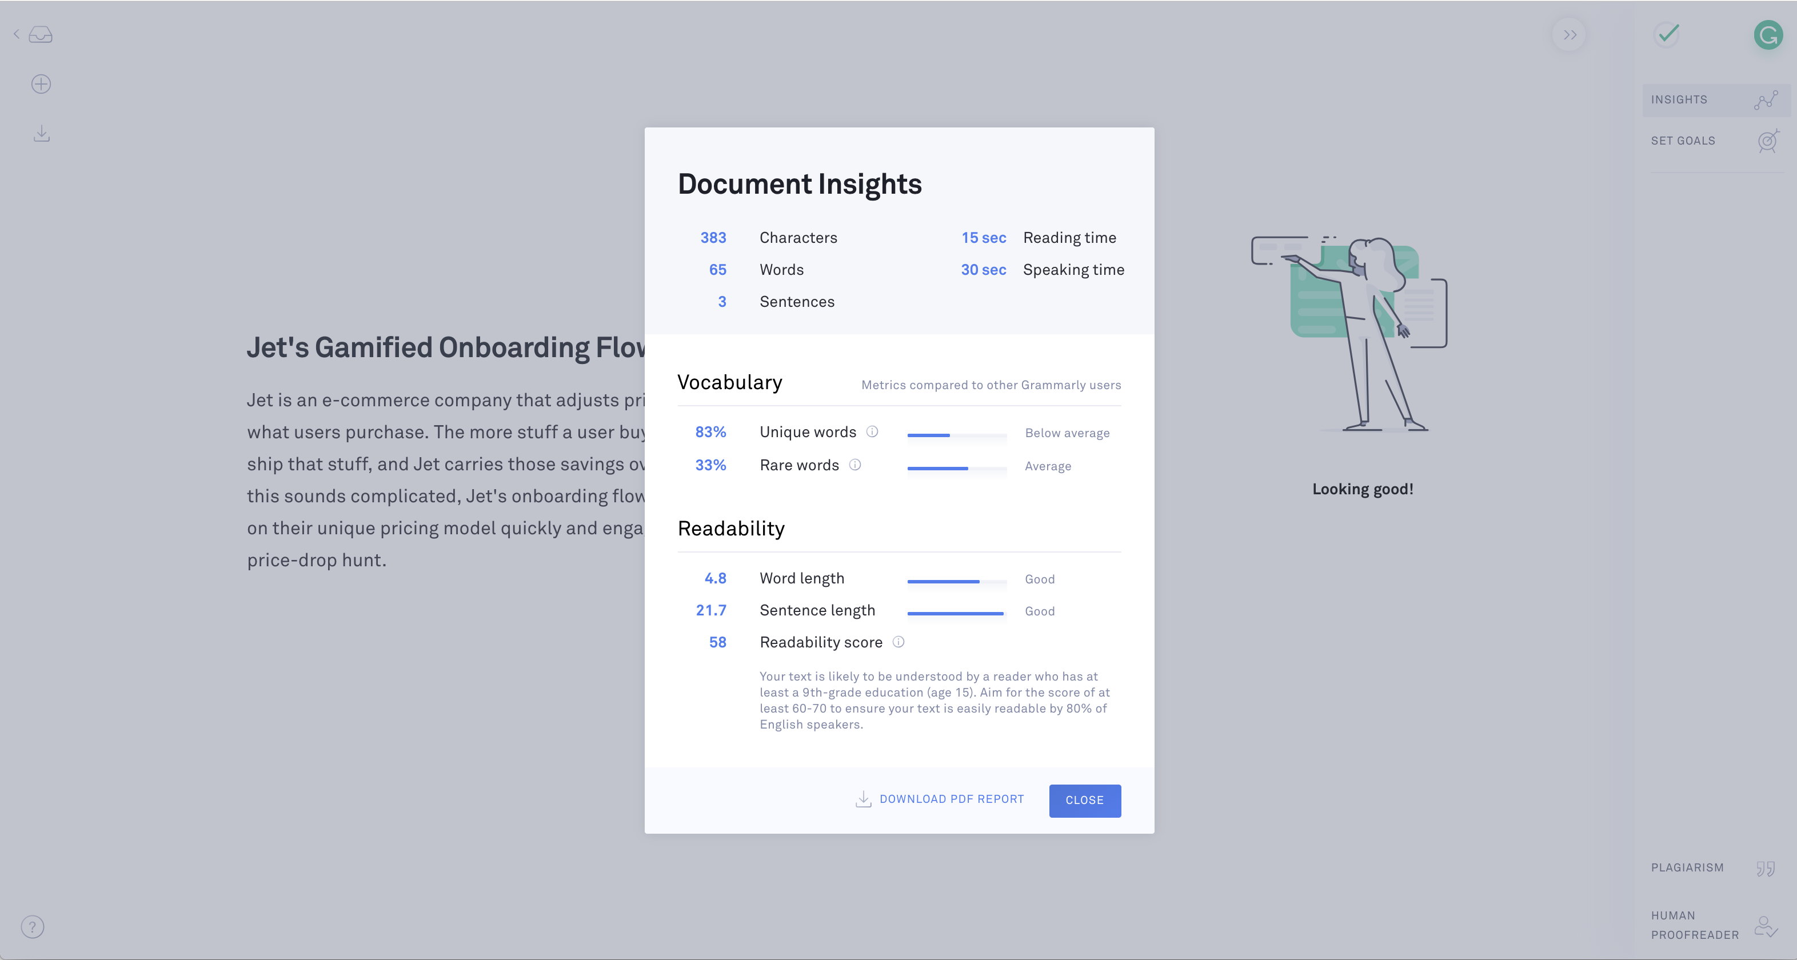The image size is (1797, 960).
Task: Click the 33% Rare words value
Action: (710, 465)
